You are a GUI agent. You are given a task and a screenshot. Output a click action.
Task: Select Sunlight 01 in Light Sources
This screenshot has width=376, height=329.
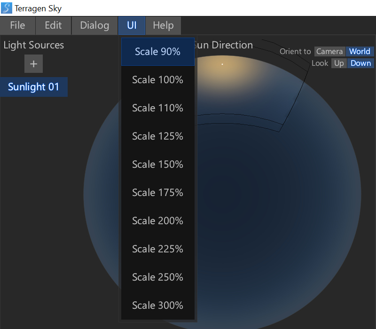coord(33,87)
